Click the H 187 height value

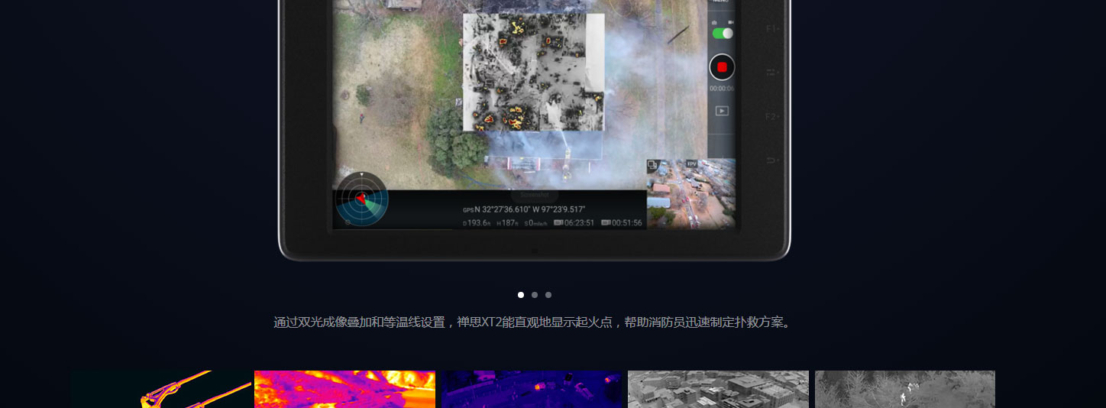(x=507, y=223)
